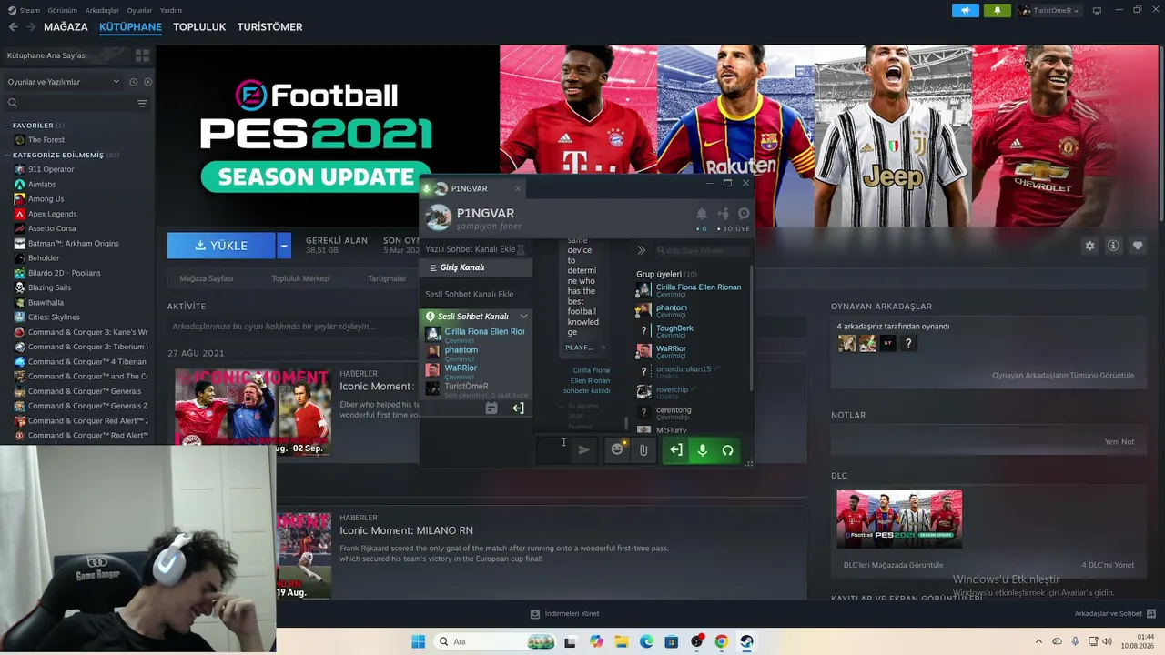
Task: Send chat message arrow button
Action: [x=583, y=449]
